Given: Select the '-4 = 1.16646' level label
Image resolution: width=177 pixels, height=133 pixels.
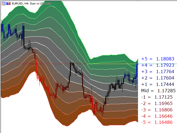Looking at the screenshot, I should 157,116.
